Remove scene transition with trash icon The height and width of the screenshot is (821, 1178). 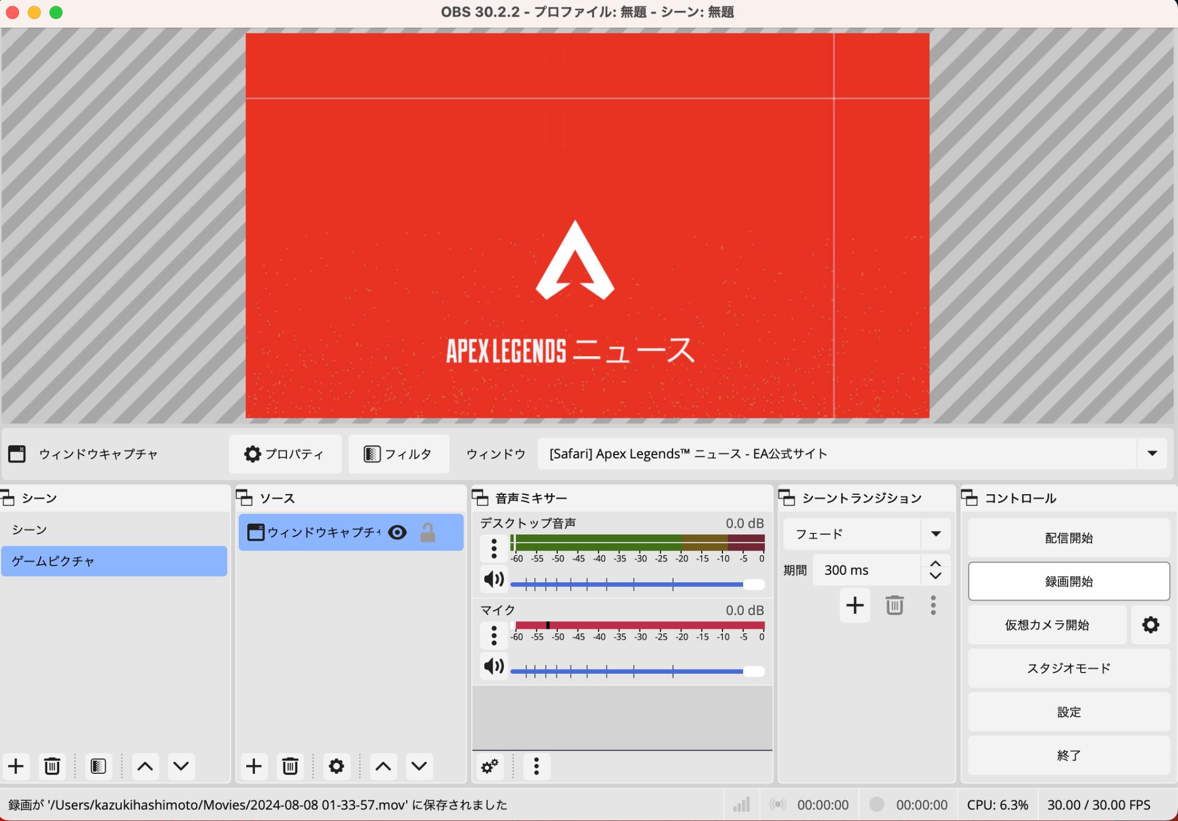click(894, 605)
